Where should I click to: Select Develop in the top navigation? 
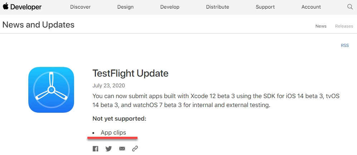[x=170, y=7]
